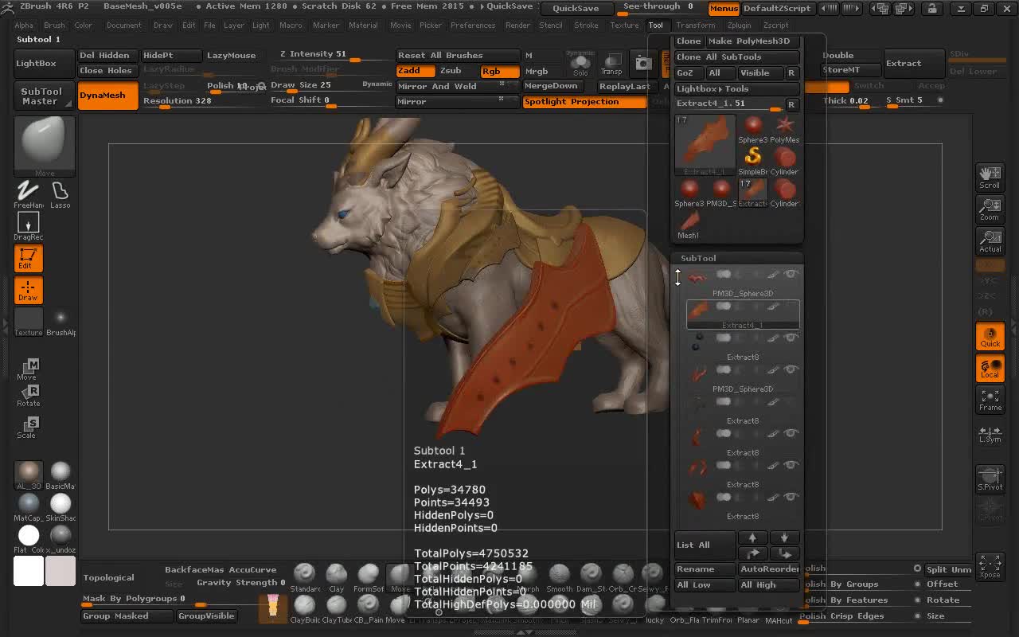
Task: Activate the Rotate transform icon
Action: (28, 395)
